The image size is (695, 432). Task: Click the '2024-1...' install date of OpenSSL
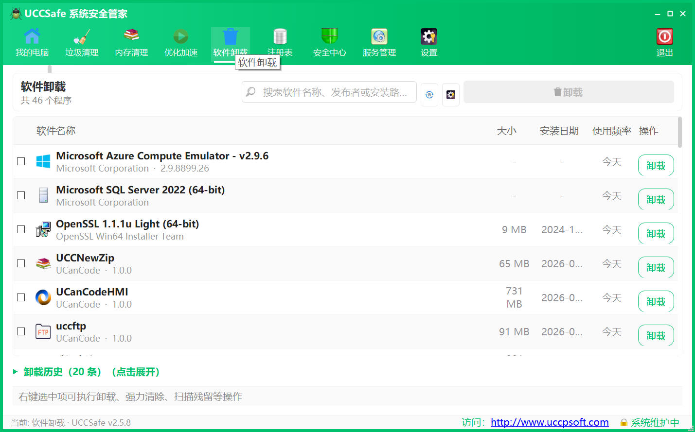point(562,230)
